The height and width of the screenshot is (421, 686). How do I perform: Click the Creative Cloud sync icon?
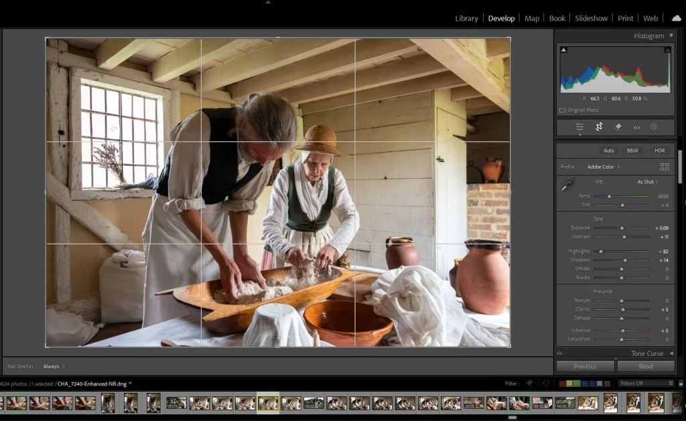676,18
